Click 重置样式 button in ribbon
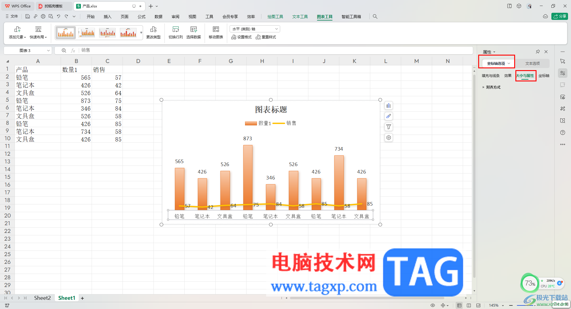Image resolution: width=571 pixels, height=309 pixels. (266, 37)
